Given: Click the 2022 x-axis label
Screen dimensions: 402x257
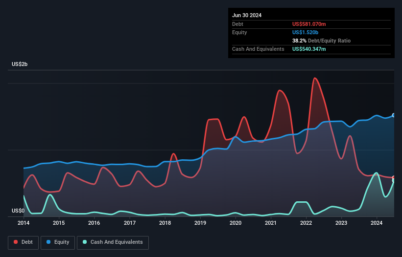Looking at the screenshot, I should (306, 223).
